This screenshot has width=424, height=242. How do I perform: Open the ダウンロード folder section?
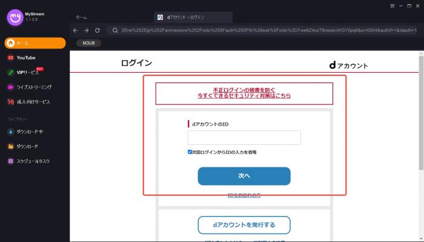coord(27,146)
